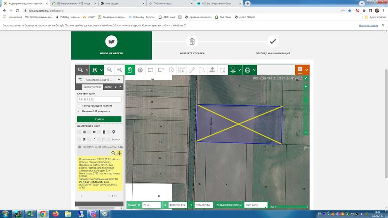Open the object info tool
Image resolution: width=388 pixels, height=218 pixels.
point(171,70)
